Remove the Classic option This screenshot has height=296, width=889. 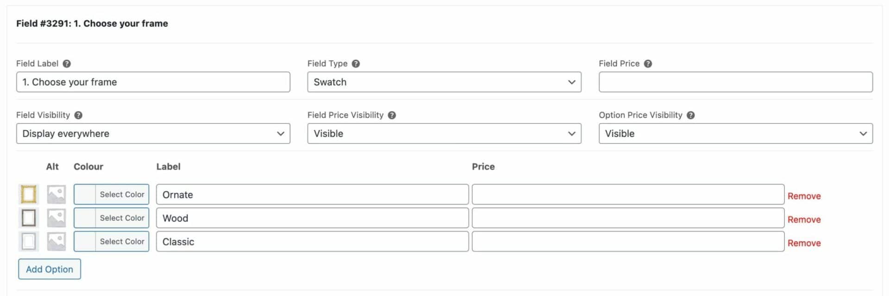804,243
